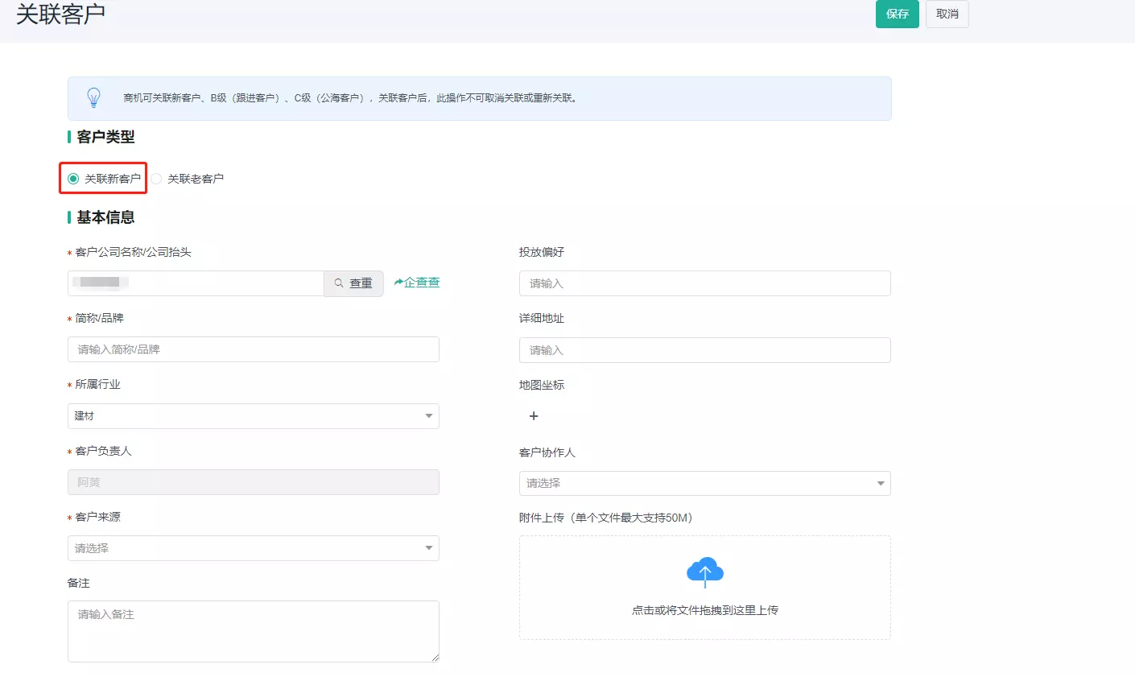Click the 简称/品牌 input field

(254, 349)
